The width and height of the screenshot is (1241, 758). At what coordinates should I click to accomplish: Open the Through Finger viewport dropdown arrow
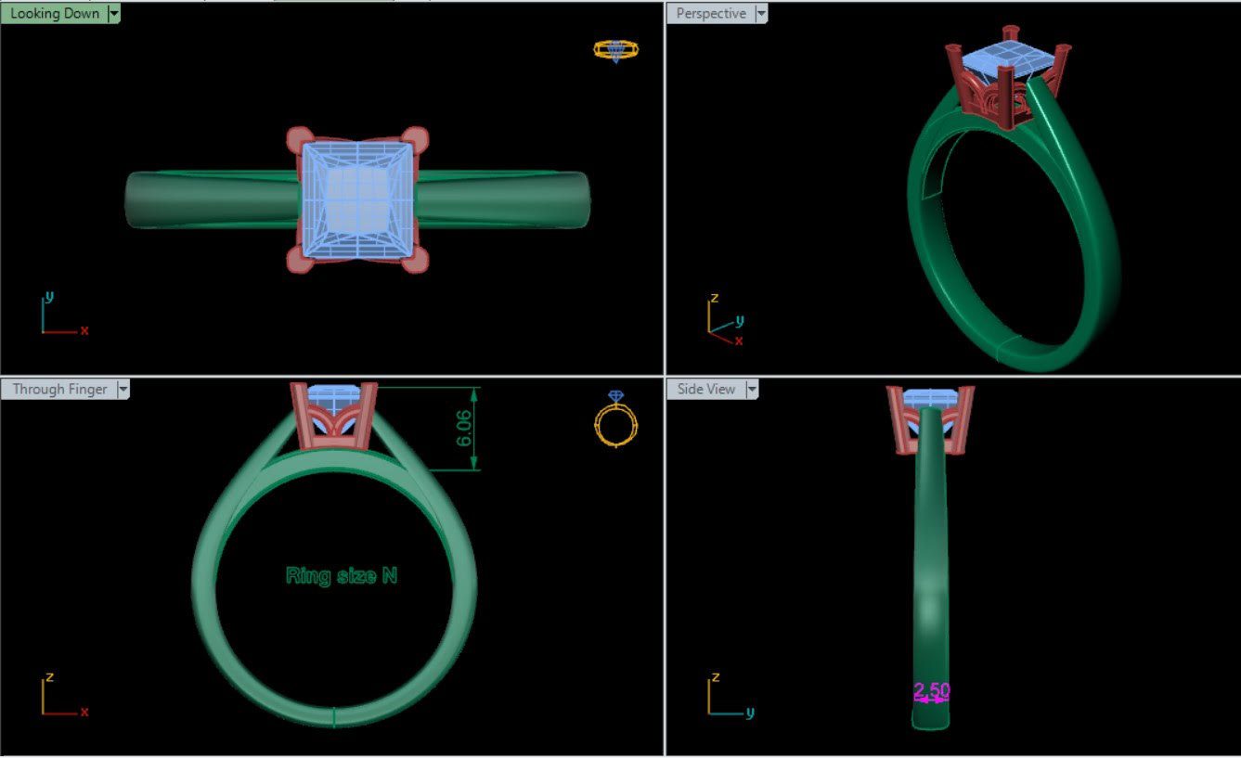click(x=123, y=389)
